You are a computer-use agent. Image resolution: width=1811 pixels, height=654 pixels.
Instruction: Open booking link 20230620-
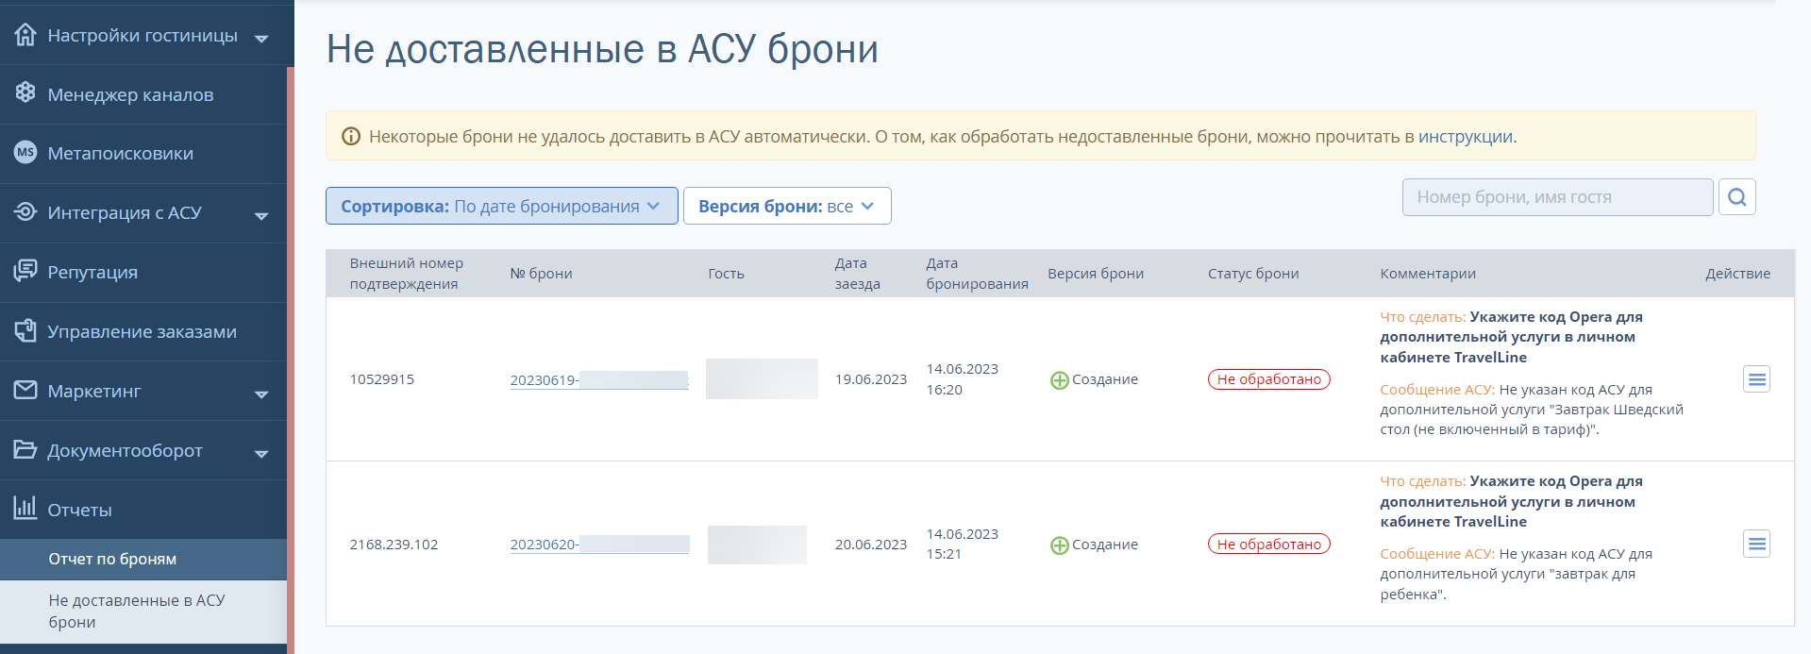point(599,545)
